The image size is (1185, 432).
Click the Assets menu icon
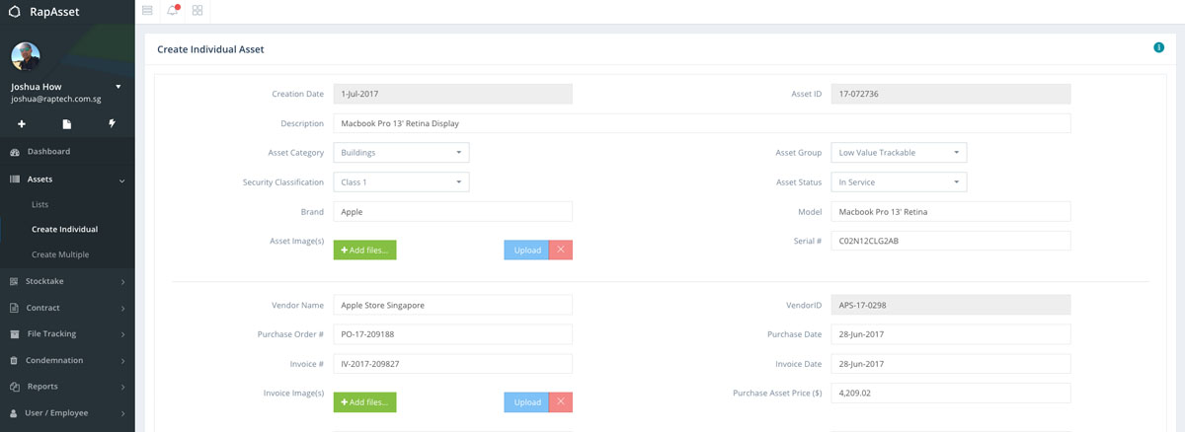point(15,180)
